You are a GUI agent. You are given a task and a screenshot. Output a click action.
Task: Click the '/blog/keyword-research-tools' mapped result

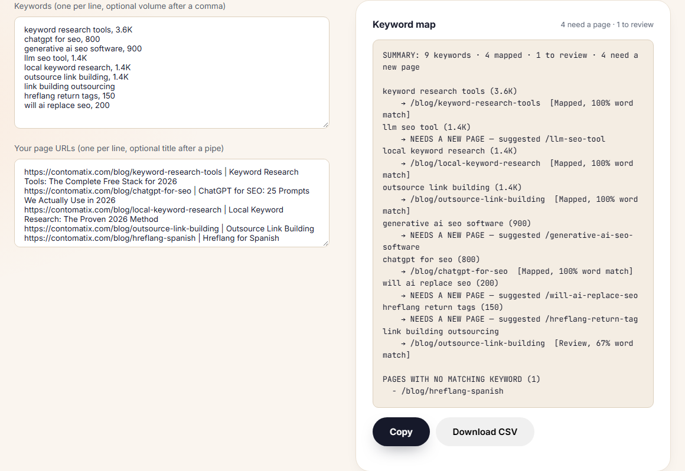pyautogui.click(x=508, y=109)
